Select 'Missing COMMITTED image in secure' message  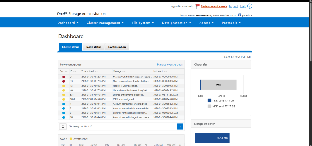[133, 77]
